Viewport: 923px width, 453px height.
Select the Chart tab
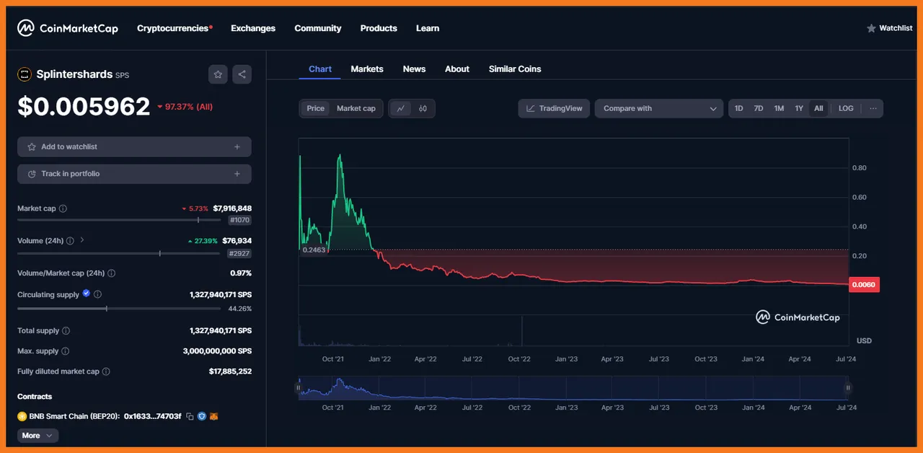[x=320, y=69]
